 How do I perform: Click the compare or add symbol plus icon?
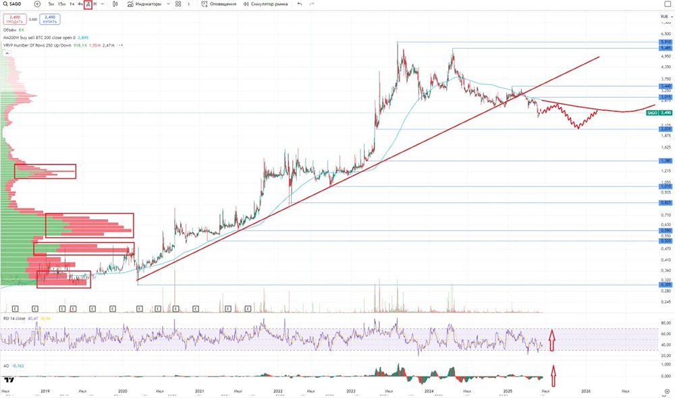[37, 4]
